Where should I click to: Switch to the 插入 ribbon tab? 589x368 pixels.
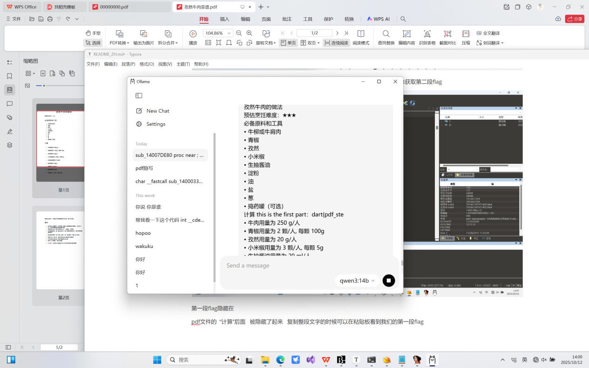[x=224, y=19]
